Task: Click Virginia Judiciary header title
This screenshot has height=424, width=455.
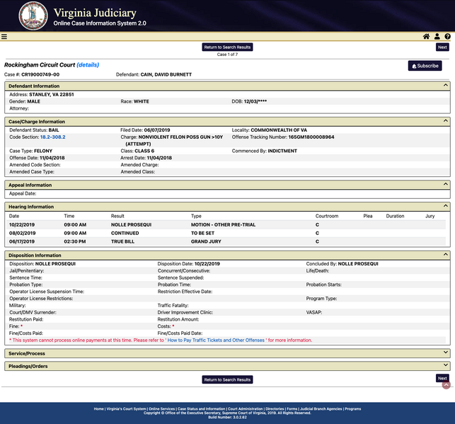Action: (x=95, y=13)
